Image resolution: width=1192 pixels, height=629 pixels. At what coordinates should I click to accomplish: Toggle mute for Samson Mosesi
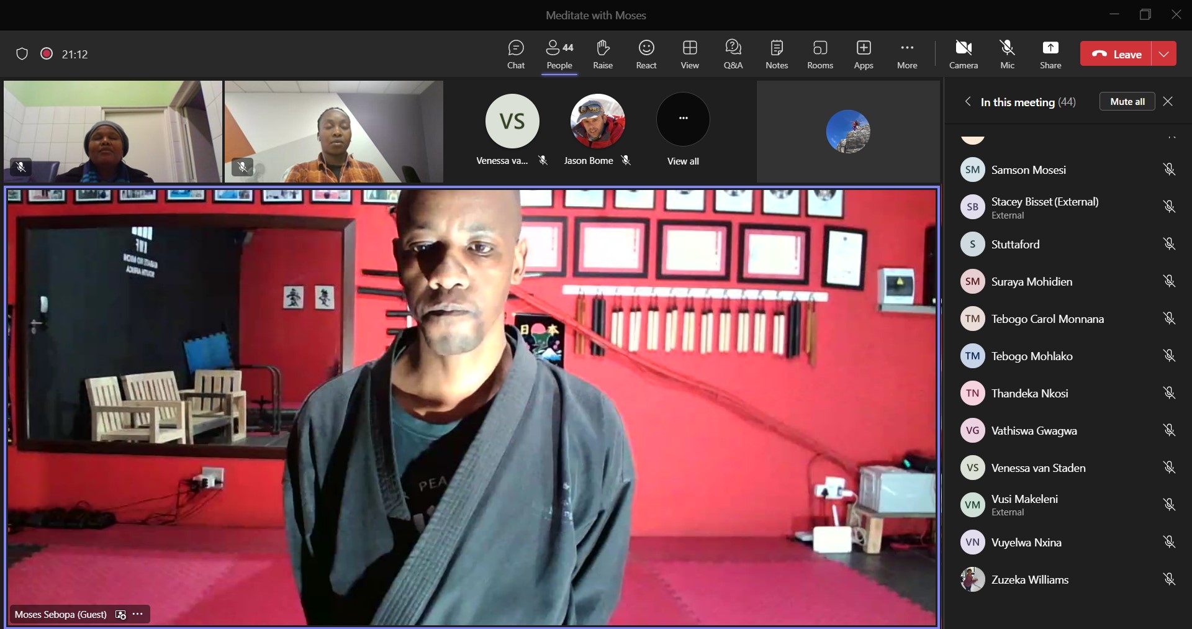coord(1168,170)
